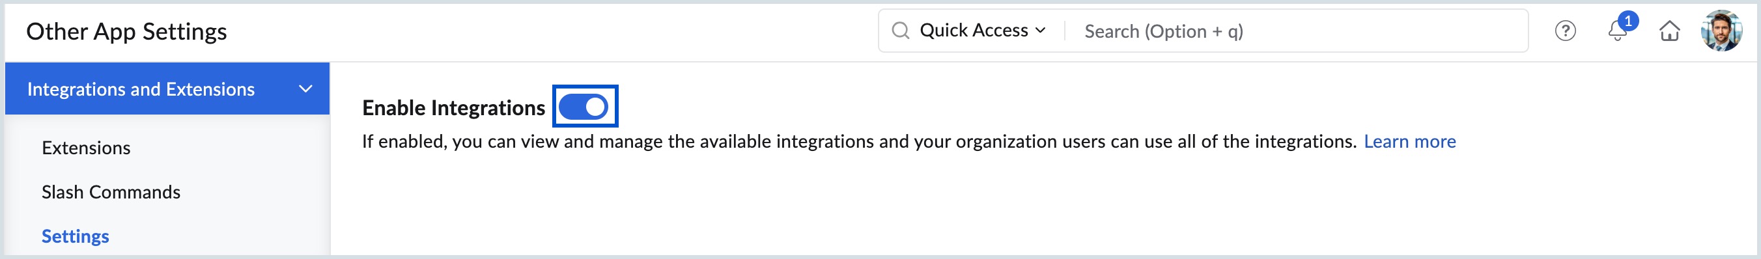Select Settings in the sidebar
Image resolution: width=1761 pixels, height=259 pixels.
[x=75, y=236]
